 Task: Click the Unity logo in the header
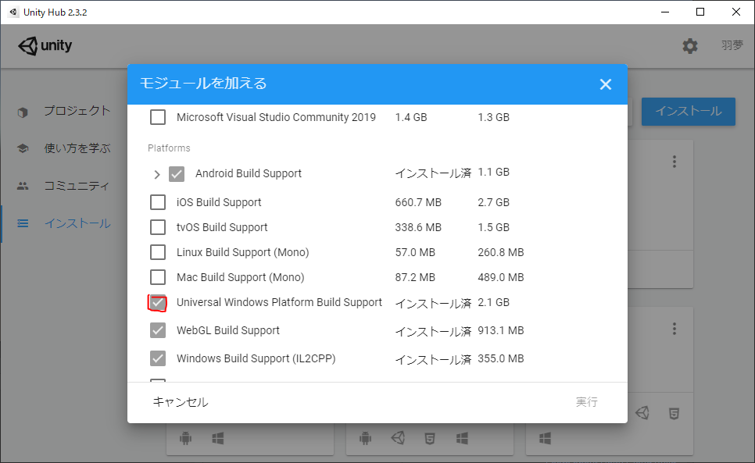point(45,45)
